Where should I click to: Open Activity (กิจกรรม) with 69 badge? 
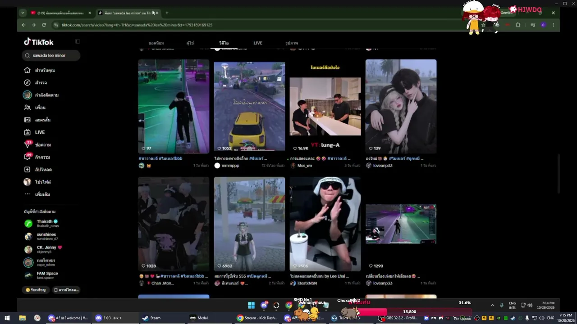pyautogui.click(x=27, y=157)
